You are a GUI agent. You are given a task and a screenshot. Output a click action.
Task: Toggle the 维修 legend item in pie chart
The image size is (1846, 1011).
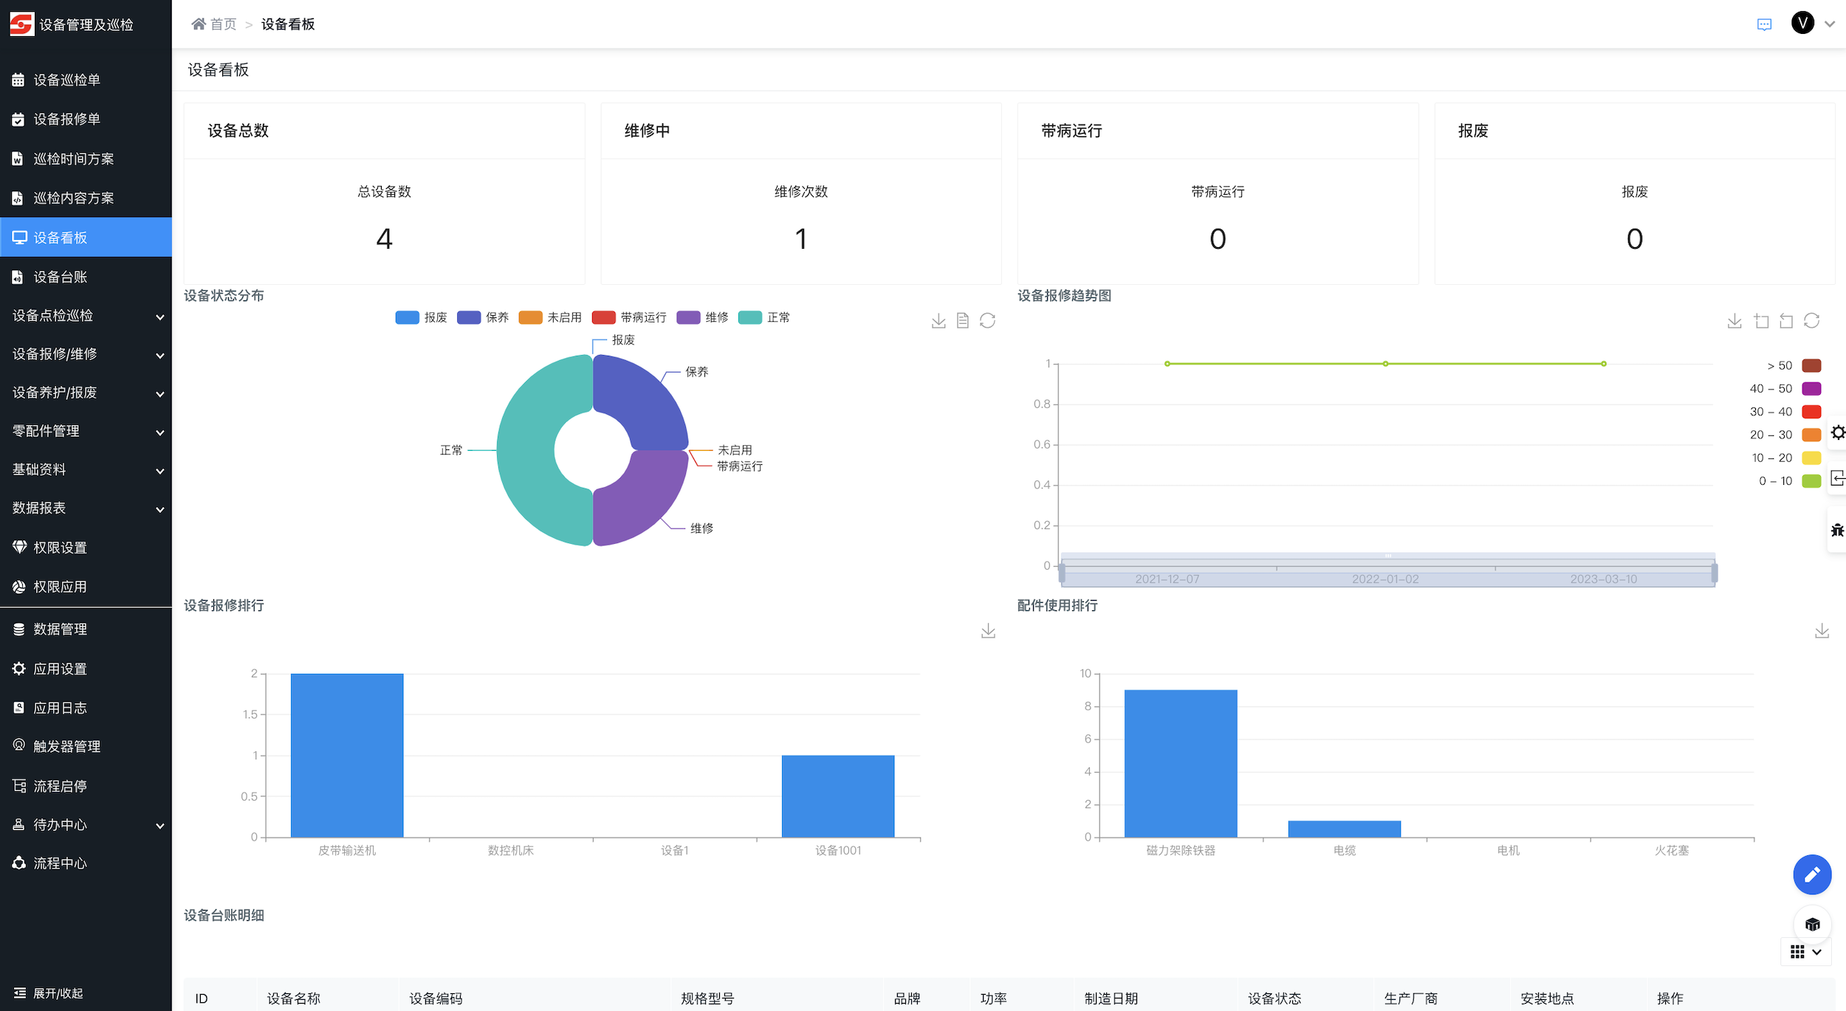(x=702, y=317)
